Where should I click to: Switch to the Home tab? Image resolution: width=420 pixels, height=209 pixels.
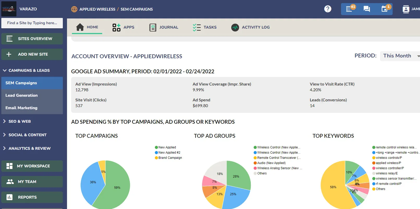(87, 27)
